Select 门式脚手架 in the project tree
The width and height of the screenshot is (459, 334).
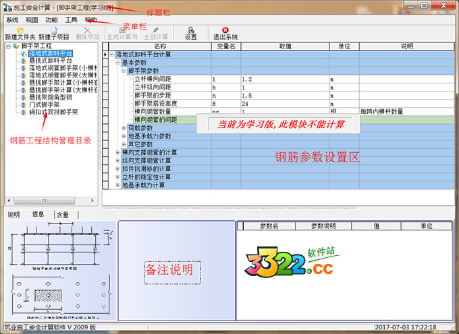[x=44, y=105]
